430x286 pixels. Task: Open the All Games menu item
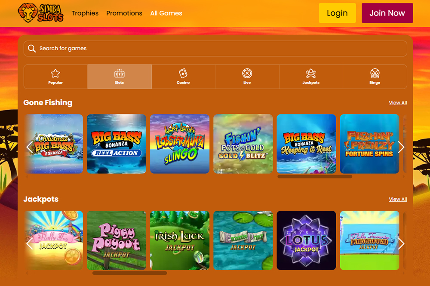coord(166,13)
